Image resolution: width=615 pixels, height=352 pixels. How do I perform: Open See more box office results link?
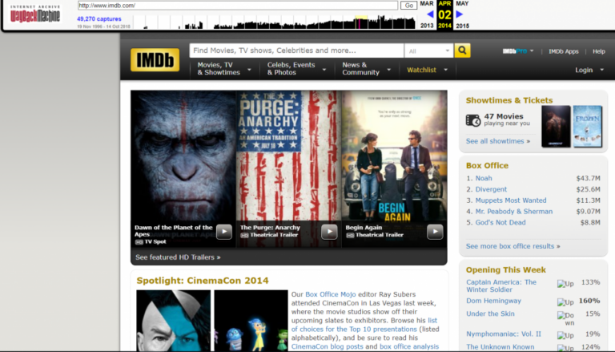pos(512,246)
